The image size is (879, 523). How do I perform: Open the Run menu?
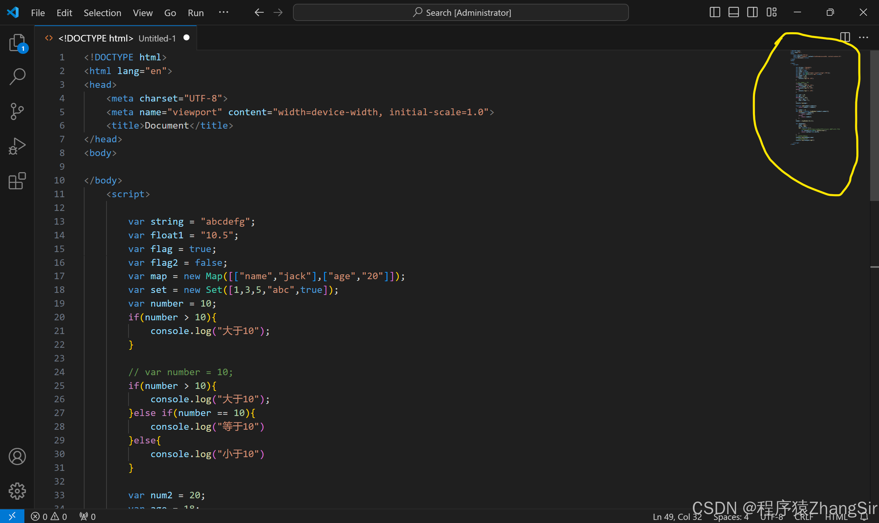tap(195, 13)
